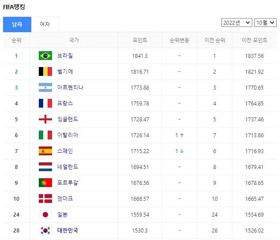
Task: Click the Japan flag icon
Action: click(45, 214)
